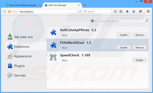Screen dimensions: 153x93
Task: Go back with the back arrow button
Action: pos(5,11)
